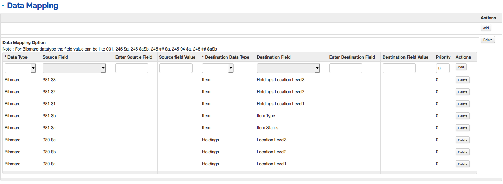Remove the 980 $a Location Level1 mapping
The width and height of the screenshot is (503, 184).
[x=462, y=164]
